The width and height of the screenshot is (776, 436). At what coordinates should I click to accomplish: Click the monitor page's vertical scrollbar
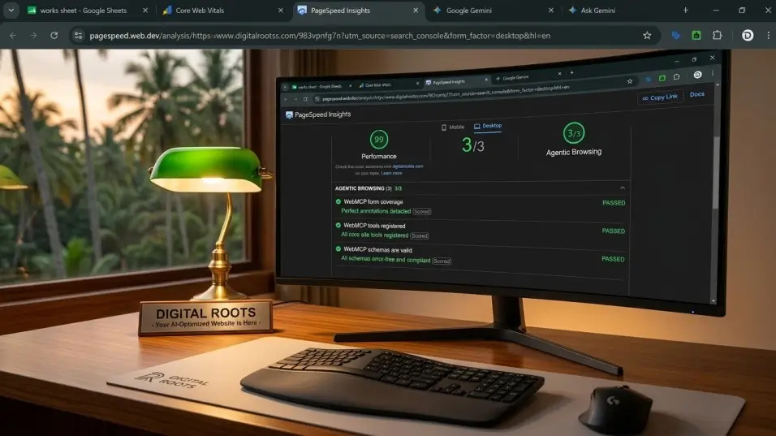[x=716, y=172]
